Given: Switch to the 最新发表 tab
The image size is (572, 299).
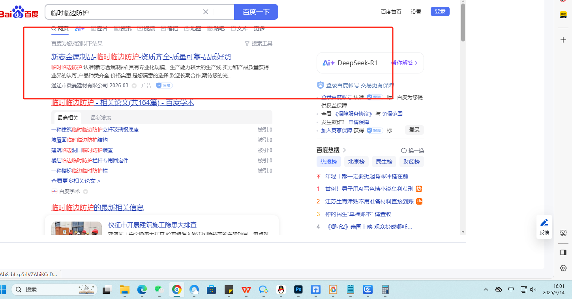Looking at the screenshot, I should [101, 118].
